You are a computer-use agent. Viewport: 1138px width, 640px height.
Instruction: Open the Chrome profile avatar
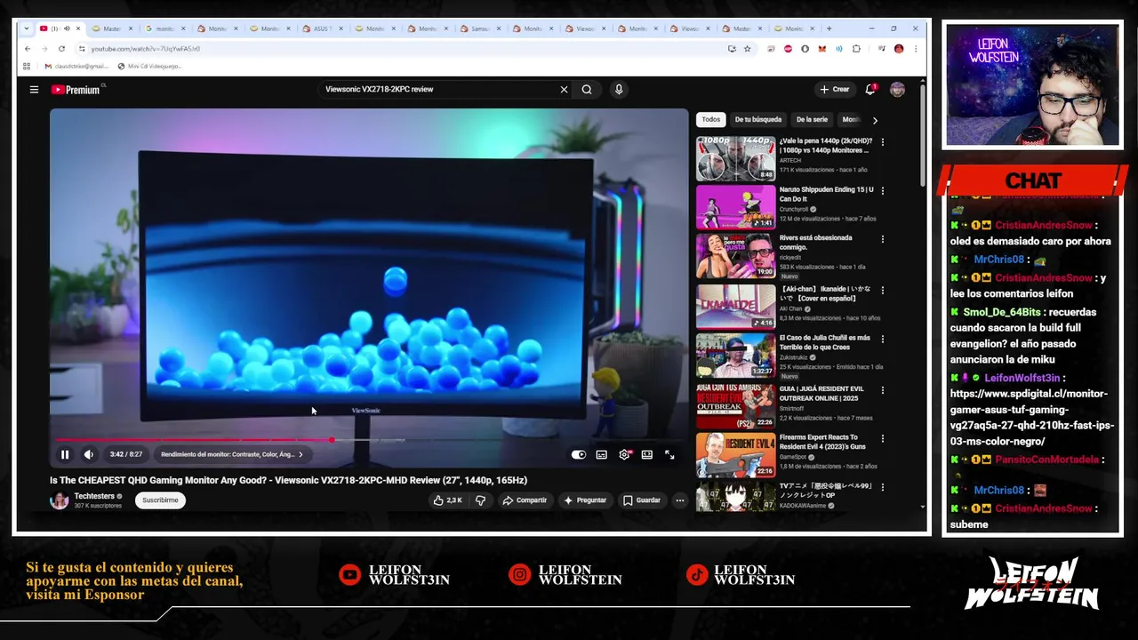[899, 49]
